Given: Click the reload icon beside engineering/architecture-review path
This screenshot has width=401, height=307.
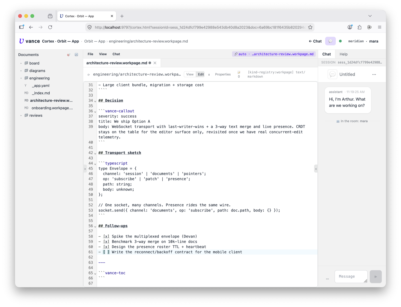Looking at the screenshot, I should [88, 74].
